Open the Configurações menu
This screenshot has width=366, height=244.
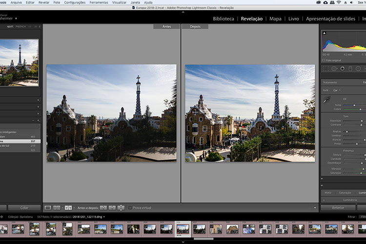75,2
